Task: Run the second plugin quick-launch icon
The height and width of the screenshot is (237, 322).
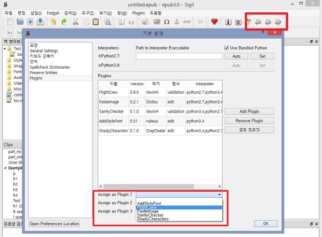Action: tap(268, 22)
